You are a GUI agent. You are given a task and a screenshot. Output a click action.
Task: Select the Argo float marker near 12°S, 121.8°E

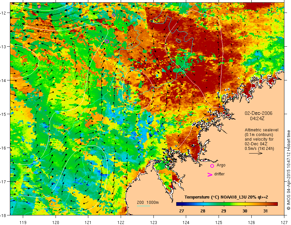(113, 15)
